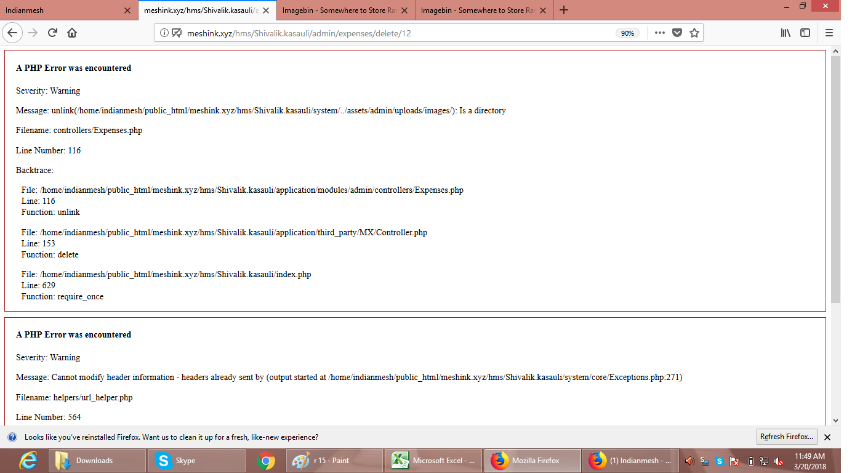The width and height of the screenshot is (868, 473).
Task: Close the Indianmesh tab
Action: 127,10
